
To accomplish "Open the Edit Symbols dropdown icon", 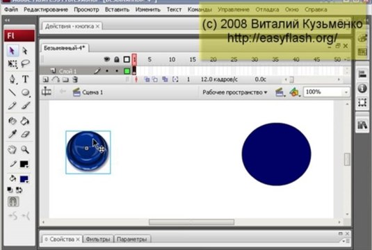I will click(x=295, y=92).
